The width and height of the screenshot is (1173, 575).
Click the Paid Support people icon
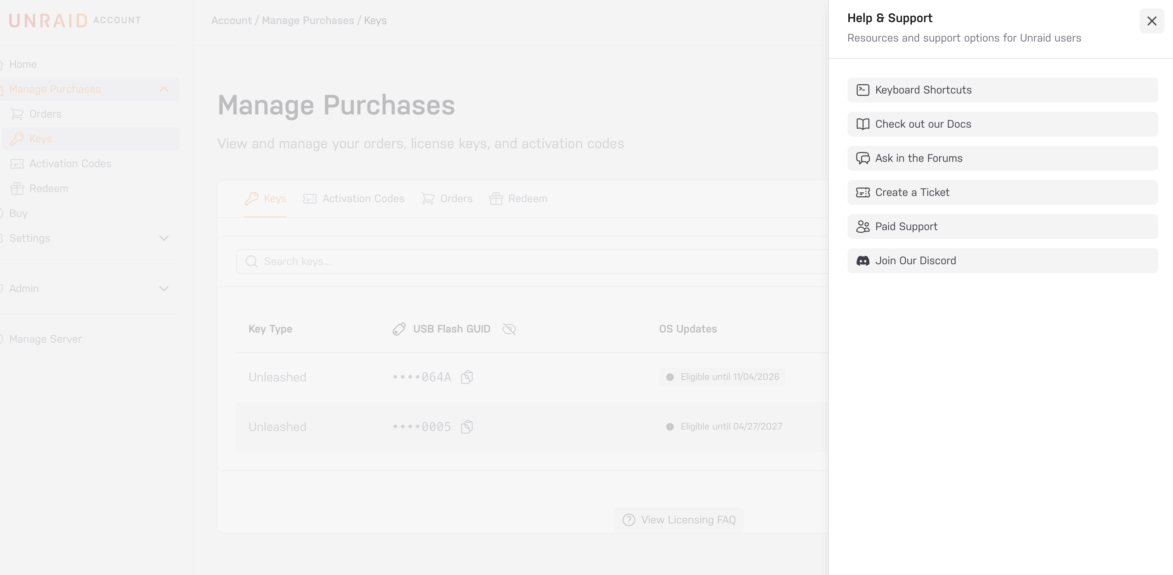pos(862,227)
